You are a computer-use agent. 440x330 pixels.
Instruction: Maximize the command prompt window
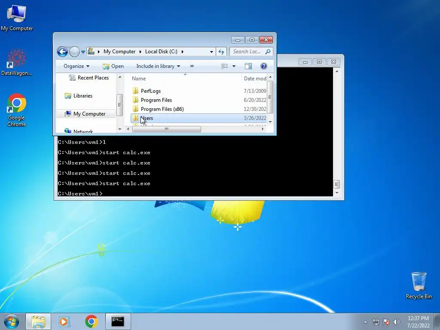point(319,61)
